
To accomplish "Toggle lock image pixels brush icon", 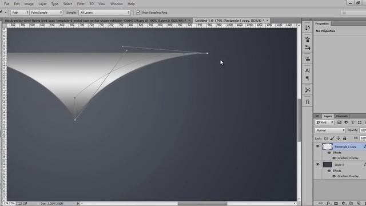I will click(x=332, y=138).
